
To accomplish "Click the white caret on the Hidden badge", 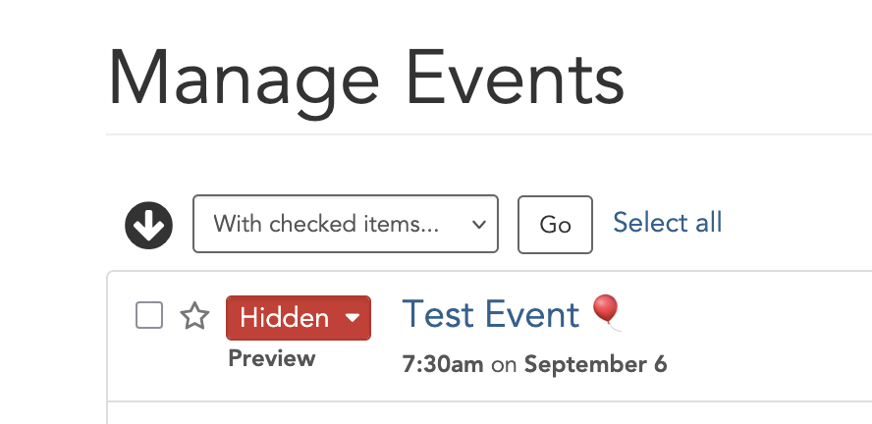I will 353,317.
